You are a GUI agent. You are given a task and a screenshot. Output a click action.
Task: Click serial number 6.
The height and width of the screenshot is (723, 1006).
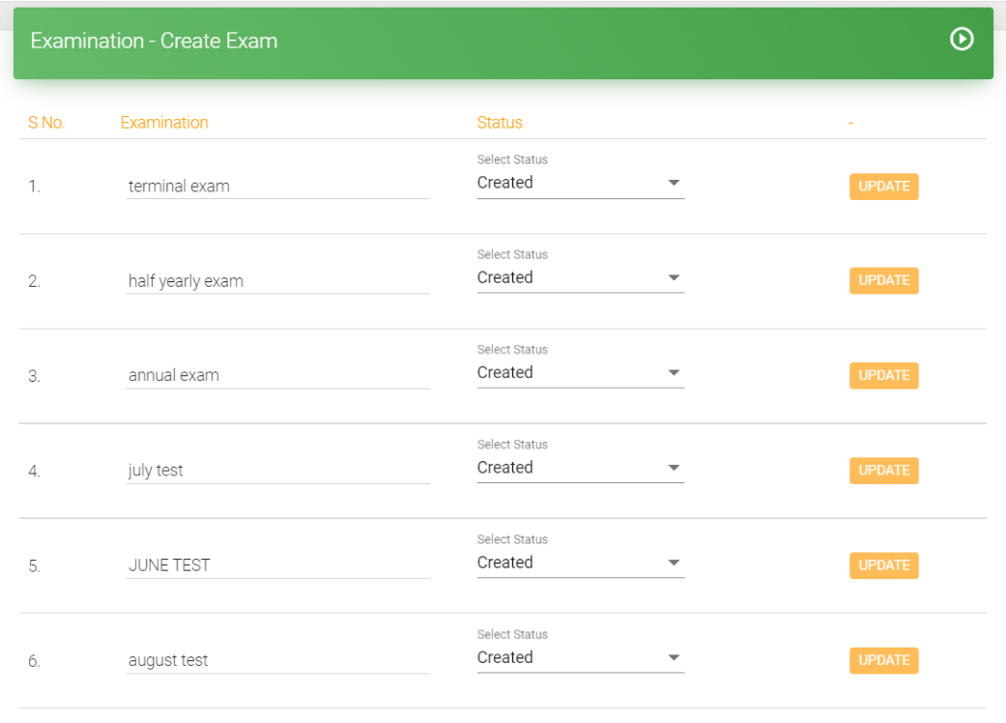coord(34,661)
